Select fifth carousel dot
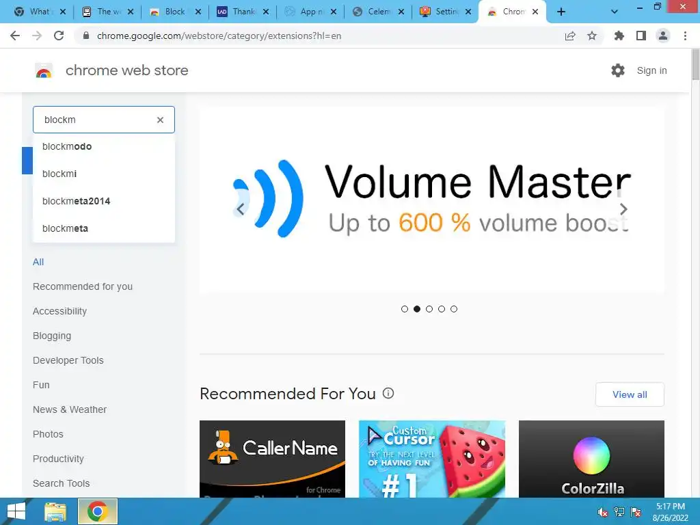The height and width of the screenshot is (525, 700). pos(454,309)
